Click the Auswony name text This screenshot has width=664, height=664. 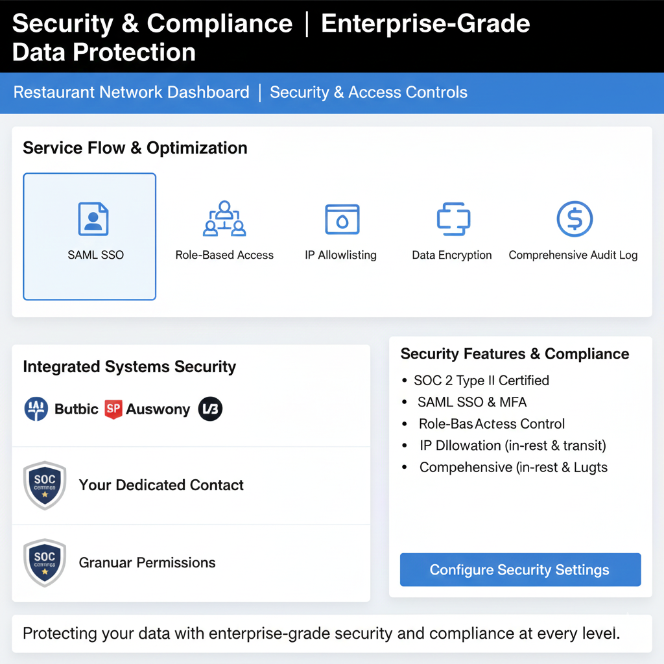coord(158,409)
